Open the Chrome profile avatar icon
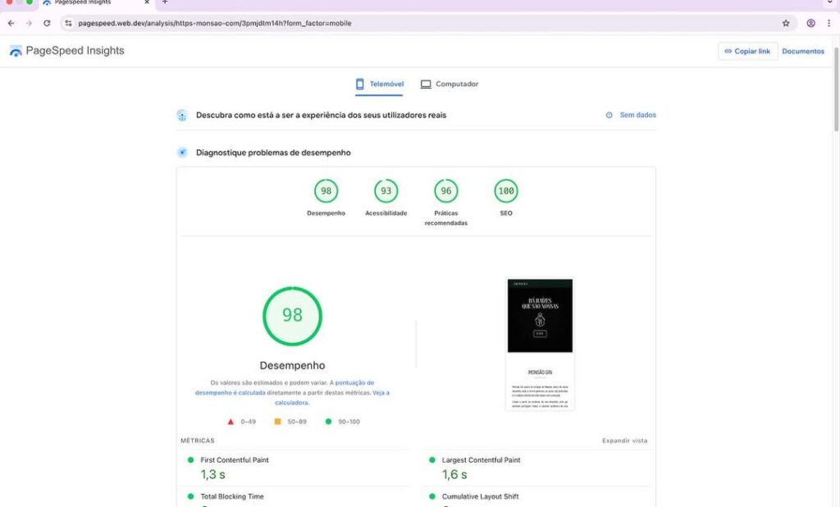 pos(810,23)
